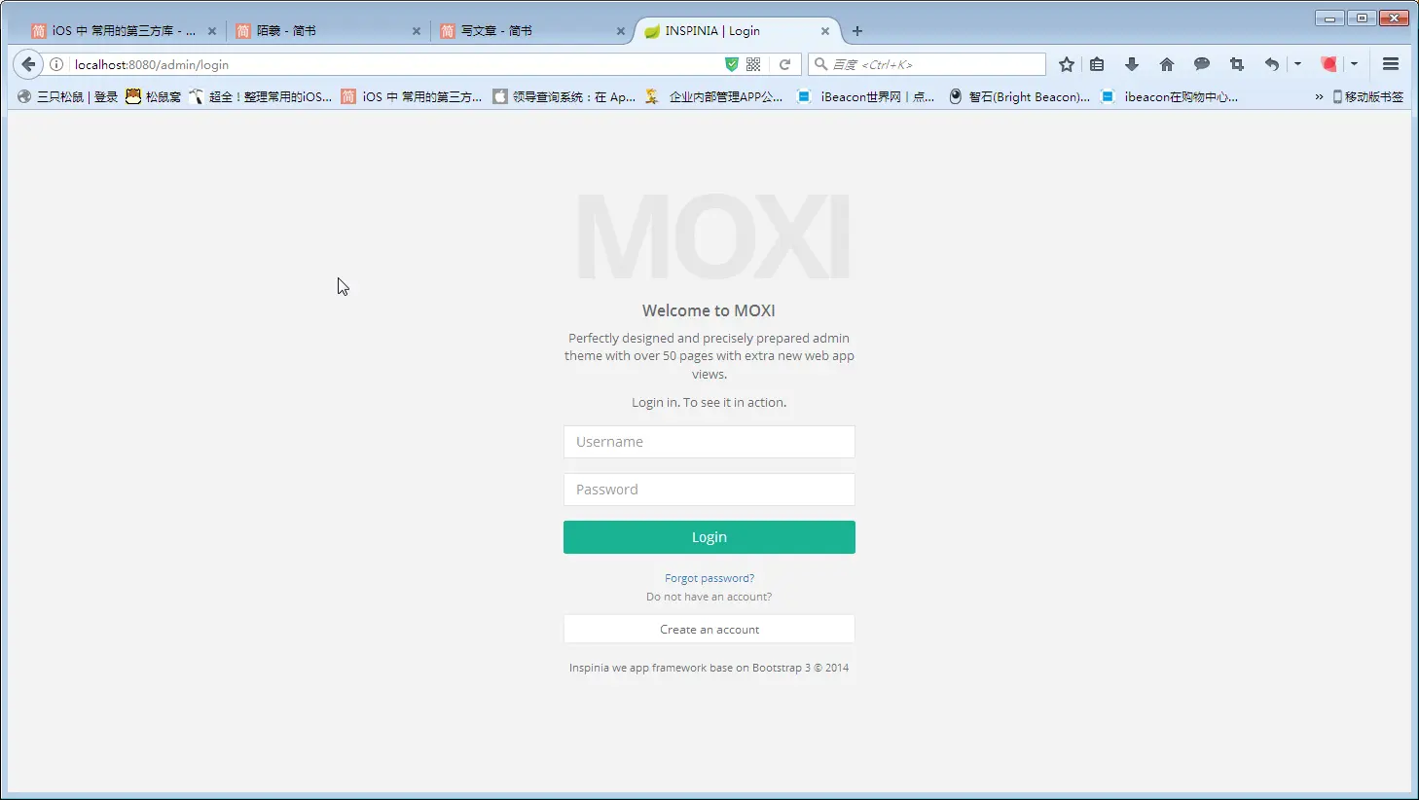Click the green Login button

point(709,537)
